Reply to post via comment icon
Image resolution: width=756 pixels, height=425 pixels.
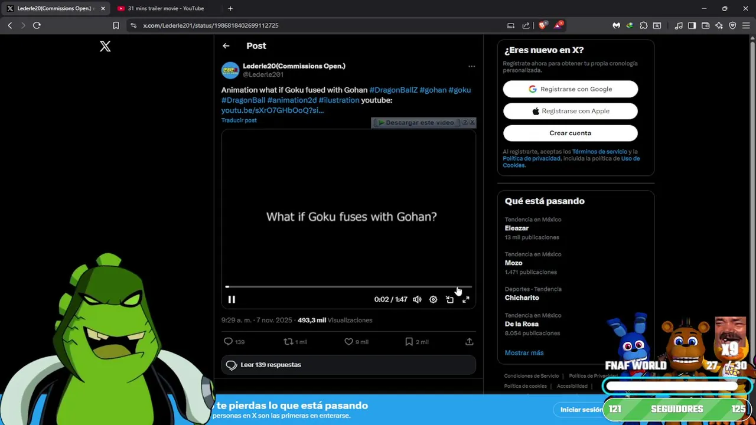pyautogui.click(x=229, y=342)
